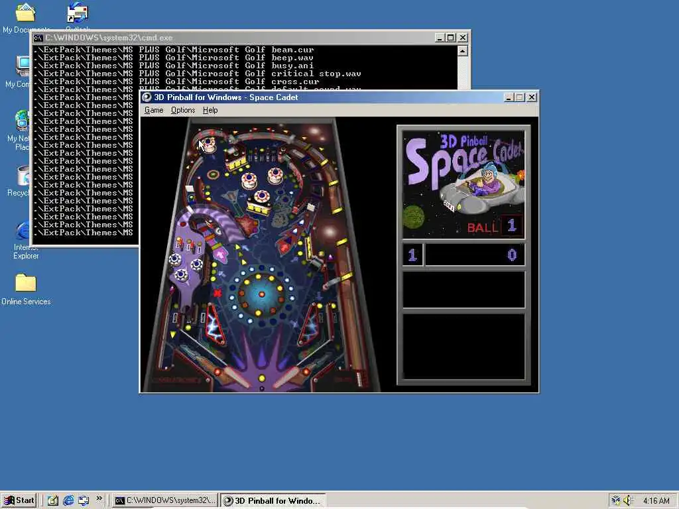Click the cmd.exe title bar icon

point(38,38)
